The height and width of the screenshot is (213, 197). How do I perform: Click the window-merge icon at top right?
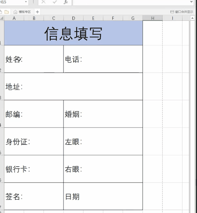pyautogui.click(x=172, y=12)
